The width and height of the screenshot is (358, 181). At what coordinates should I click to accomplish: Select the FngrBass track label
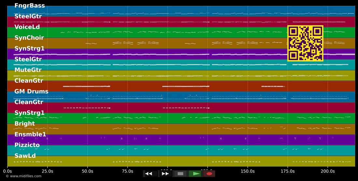(30, 6)
